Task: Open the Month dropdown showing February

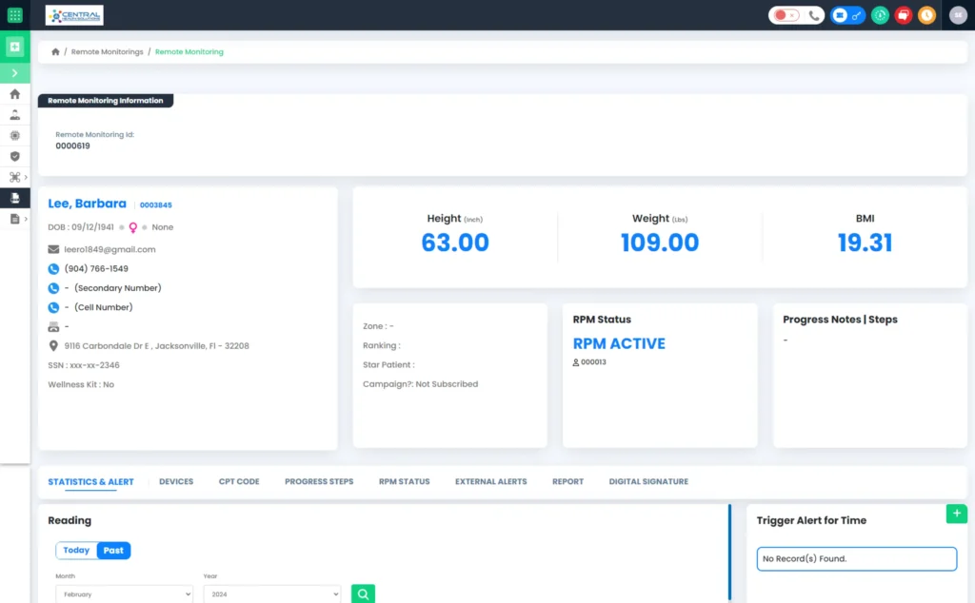Action: click(124, 593)
